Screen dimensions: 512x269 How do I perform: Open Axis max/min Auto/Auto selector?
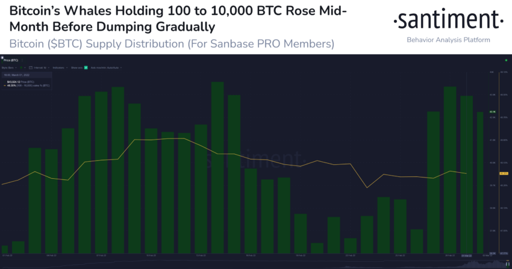pos(107,68)
